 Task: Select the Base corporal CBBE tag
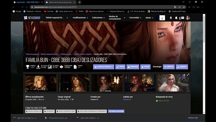(66, 111)
